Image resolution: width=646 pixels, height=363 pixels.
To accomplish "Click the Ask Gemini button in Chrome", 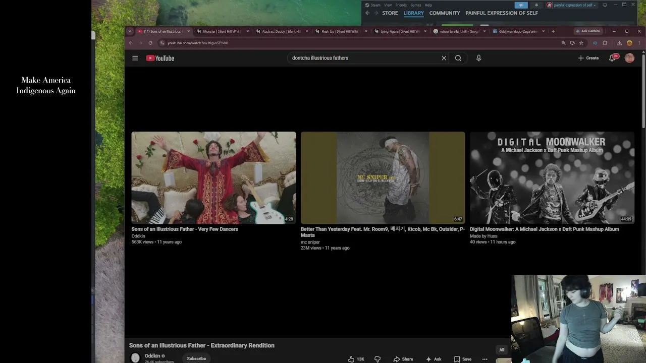I will (587, 31).
